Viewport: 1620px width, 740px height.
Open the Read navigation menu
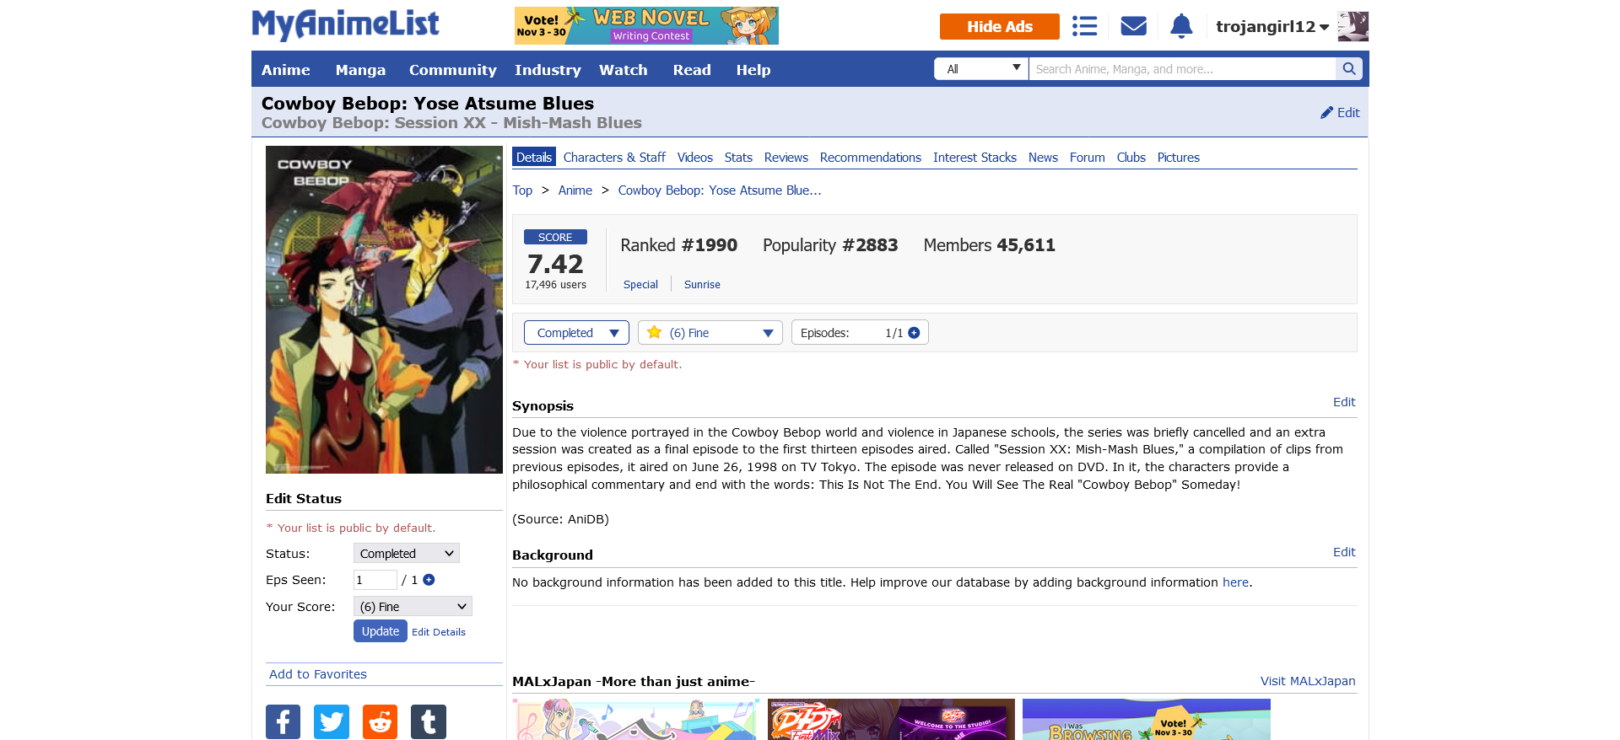tap(692, 70)
